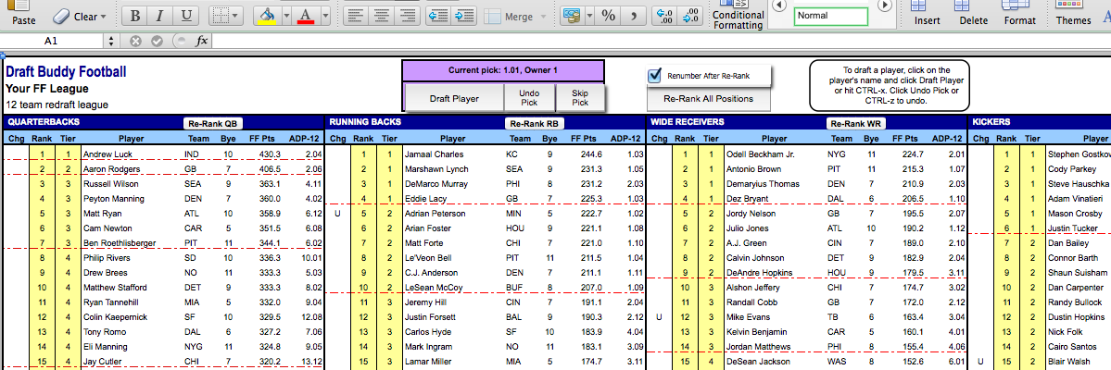Viewport: 1111px width, 370px height.
Task: Select the Normal cell style
Action: [x=830, y=16]
